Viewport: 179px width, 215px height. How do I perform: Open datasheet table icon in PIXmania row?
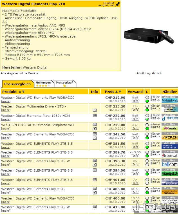pos(95,124)
